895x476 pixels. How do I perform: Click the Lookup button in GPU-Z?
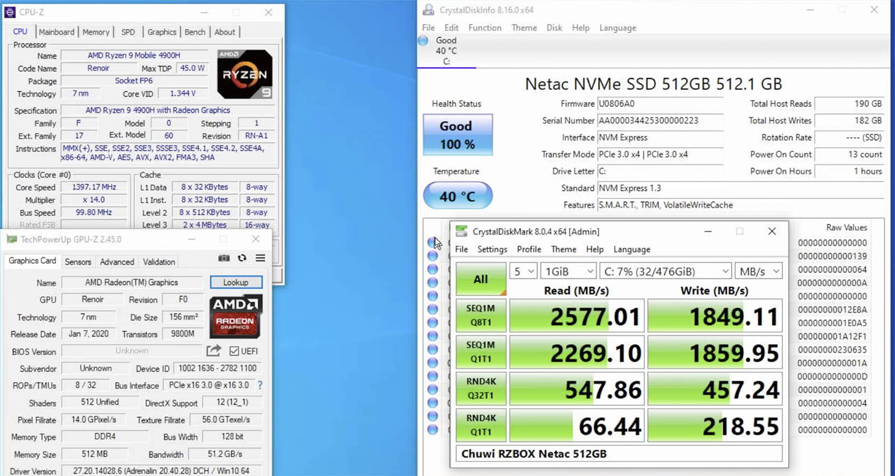click(236, 283)
